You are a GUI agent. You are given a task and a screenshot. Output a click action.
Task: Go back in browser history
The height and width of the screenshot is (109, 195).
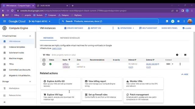tap(3, 11)
